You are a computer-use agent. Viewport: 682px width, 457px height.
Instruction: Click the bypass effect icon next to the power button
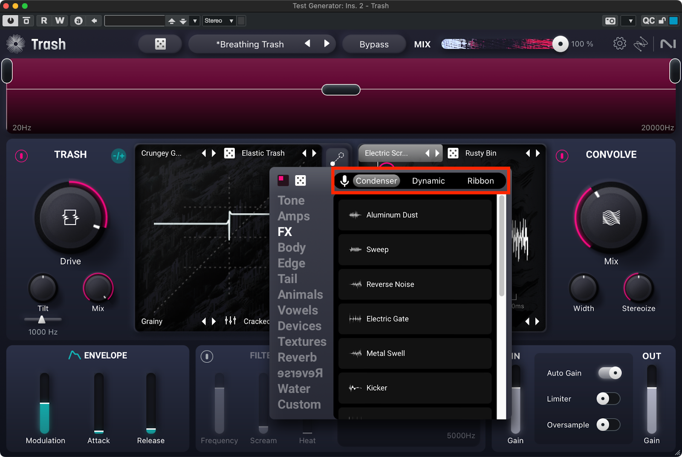tap(26, 20)
